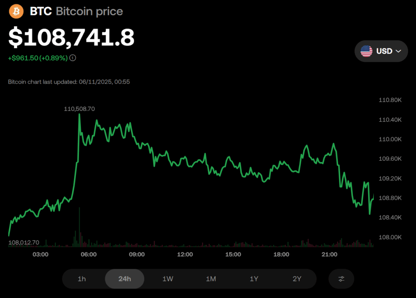Click the price line peak under 110,508.70
Screen dimensions: 416x298
pyautogui.click(x=79, y=114)
